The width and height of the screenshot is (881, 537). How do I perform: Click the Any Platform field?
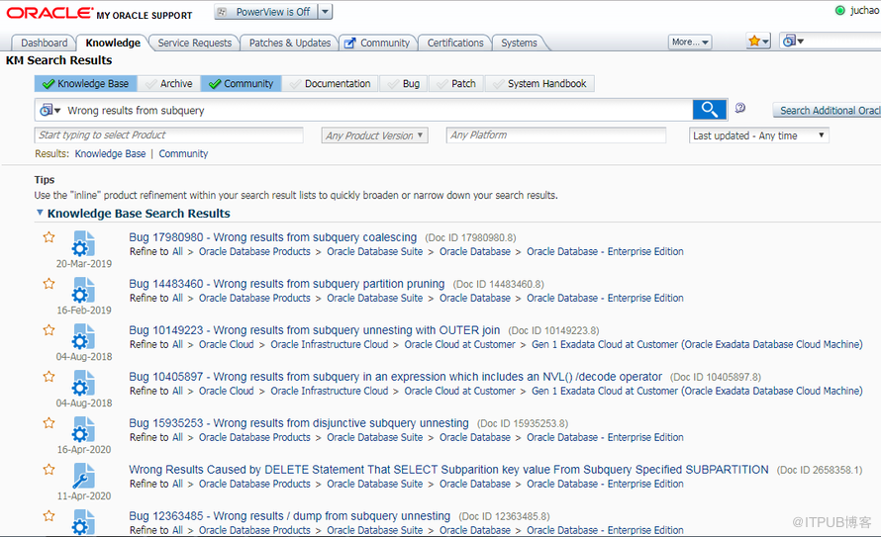[556, 135]
